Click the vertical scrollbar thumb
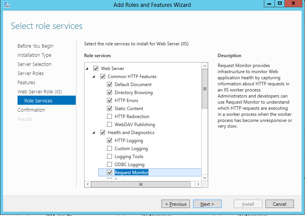 point(204,89)
